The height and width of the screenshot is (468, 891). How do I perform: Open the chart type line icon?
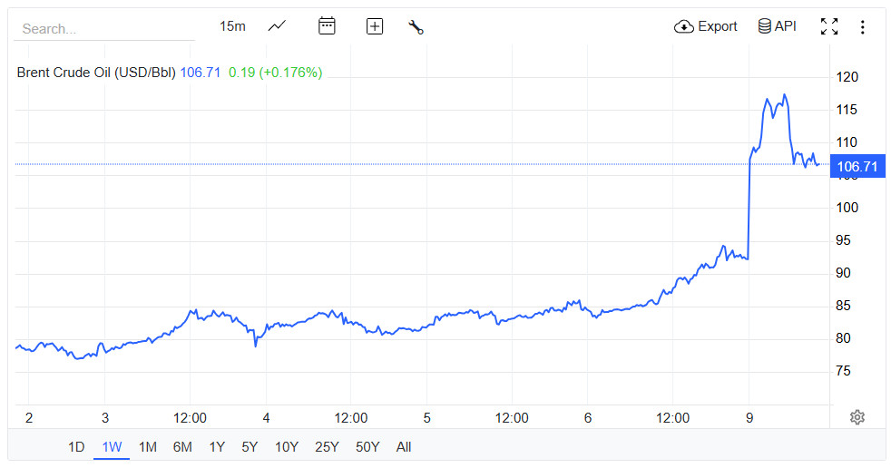pos(277,26)
